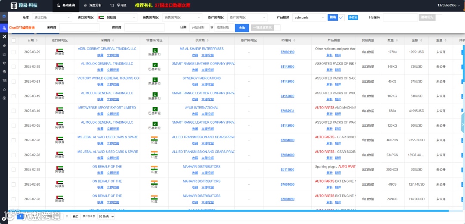Click India flag in the 200NOS row
The image size is (465, 224).
[154, 168]
